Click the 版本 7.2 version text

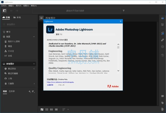coord(59,34)
